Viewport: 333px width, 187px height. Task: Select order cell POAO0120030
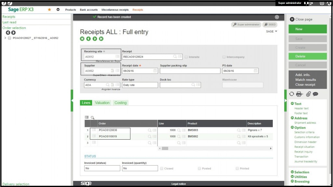coord(108,130)
